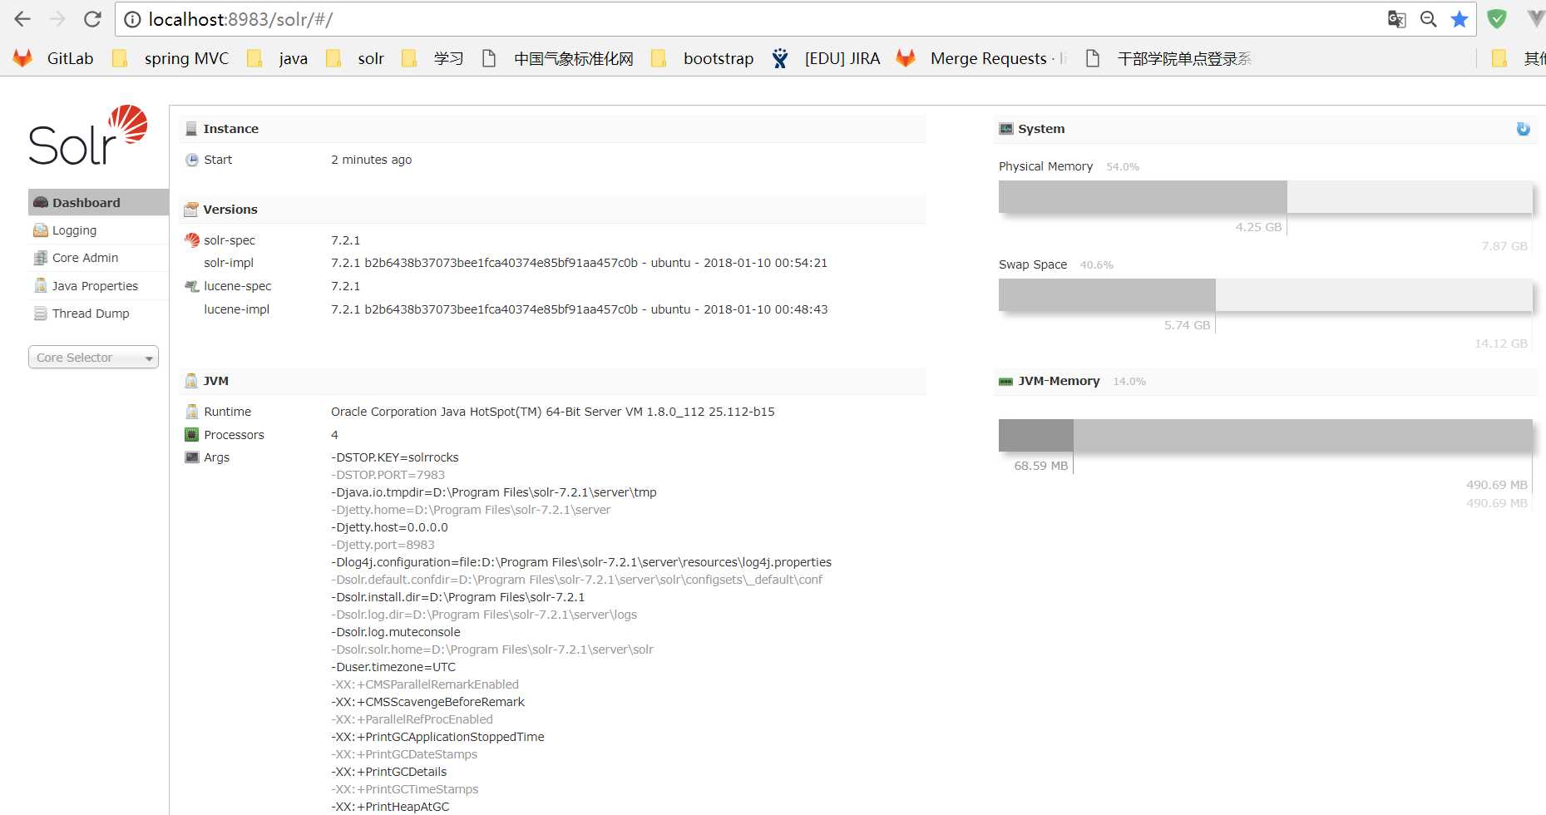The image size is (1546, 815).
Task: Click the Physical Memory usage bar
Action: point(1265,197)
